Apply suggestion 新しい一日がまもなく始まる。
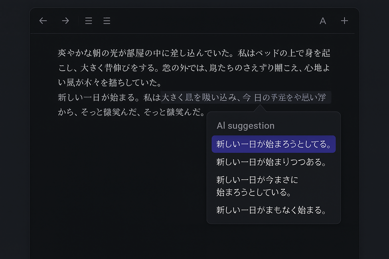 pos(271,210)
